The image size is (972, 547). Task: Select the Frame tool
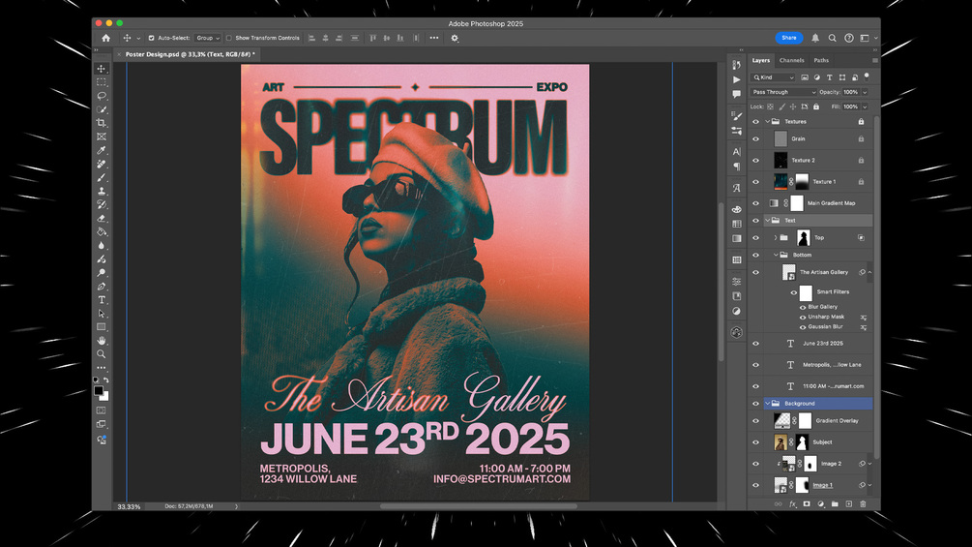click(101, 137)
